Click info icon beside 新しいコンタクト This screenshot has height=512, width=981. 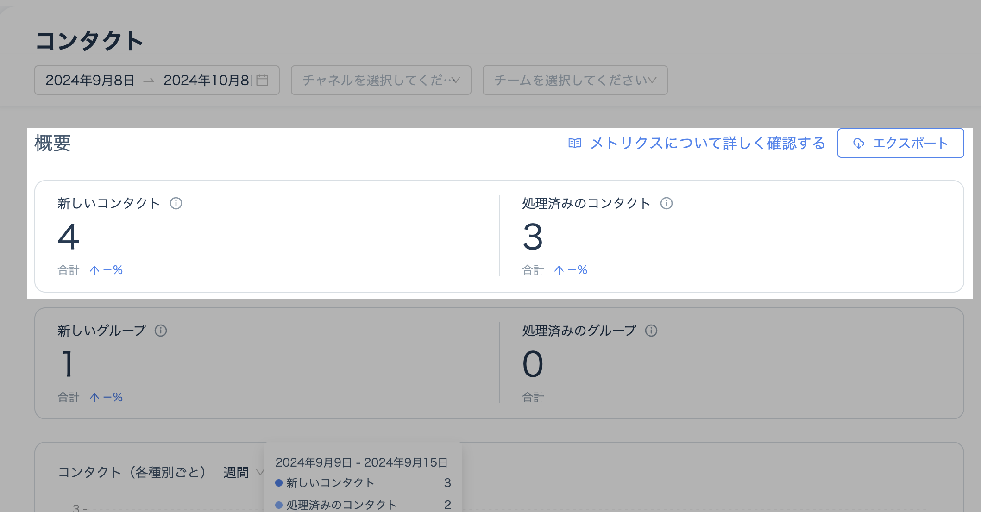click(176, 203)
